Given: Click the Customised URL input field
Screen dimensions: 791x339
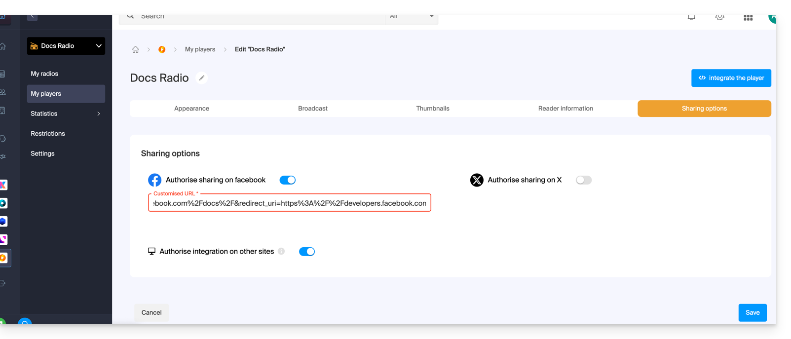Looking at the screenshot, I should pos(289,203).
